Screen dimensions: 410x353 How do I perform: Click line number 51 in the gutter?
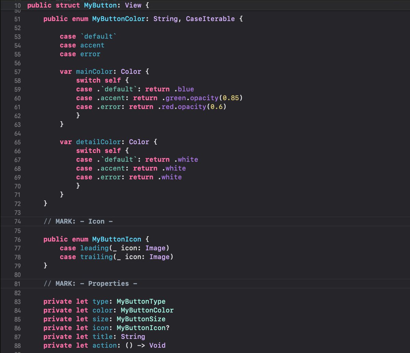(17, 19)
